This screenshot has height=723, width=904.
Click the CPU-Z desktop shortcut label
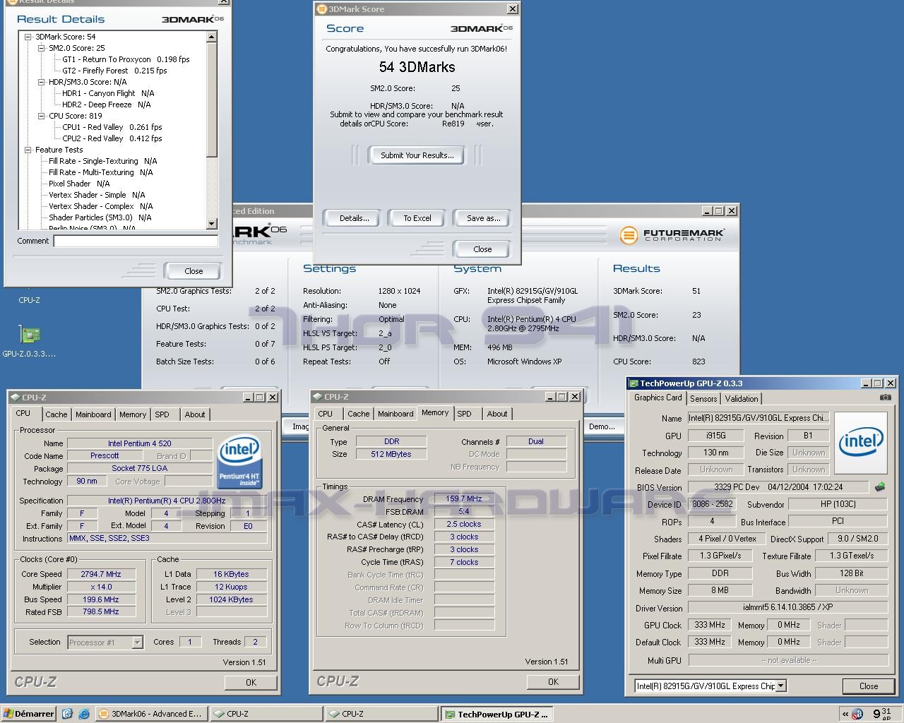pyautogui.click(x=29, y=300)
